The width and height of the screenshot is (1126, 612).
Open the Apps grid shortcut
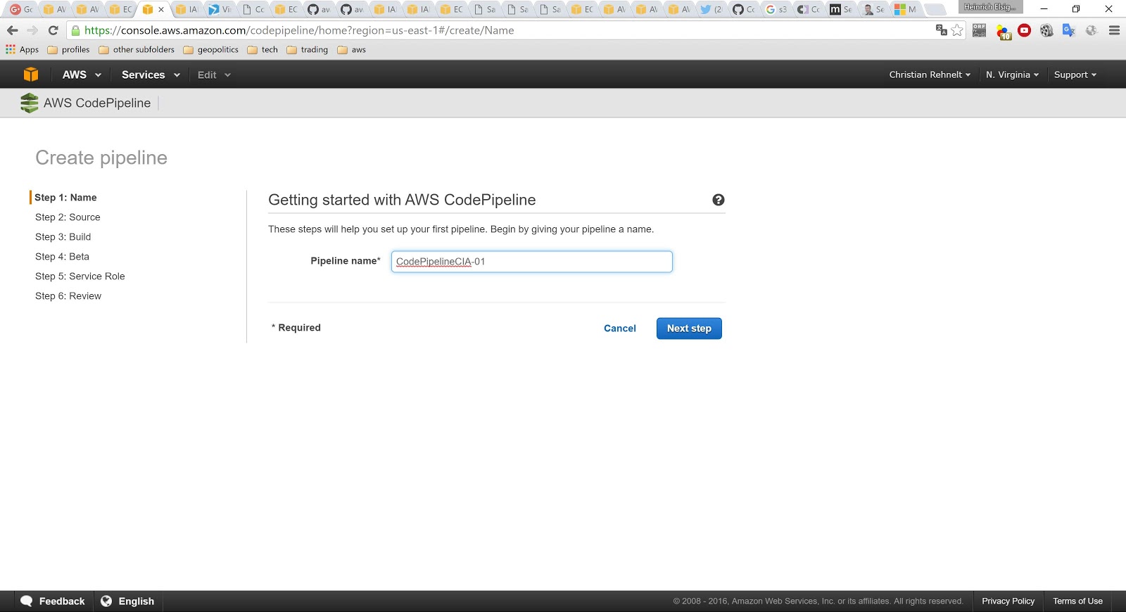pyautogui.click(x=22, y=49)
